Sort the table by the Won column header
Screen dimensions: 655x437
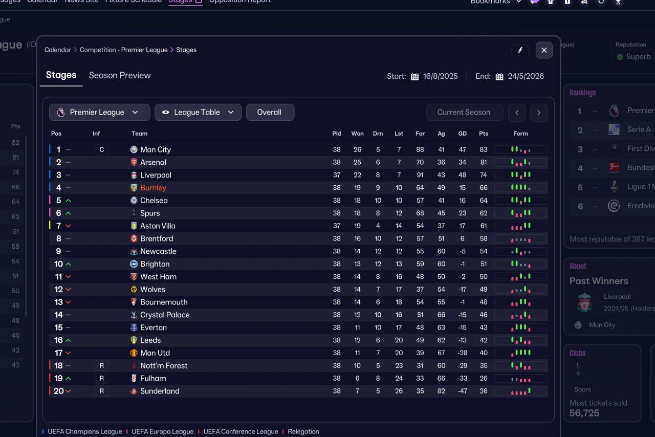coord(358,134)
